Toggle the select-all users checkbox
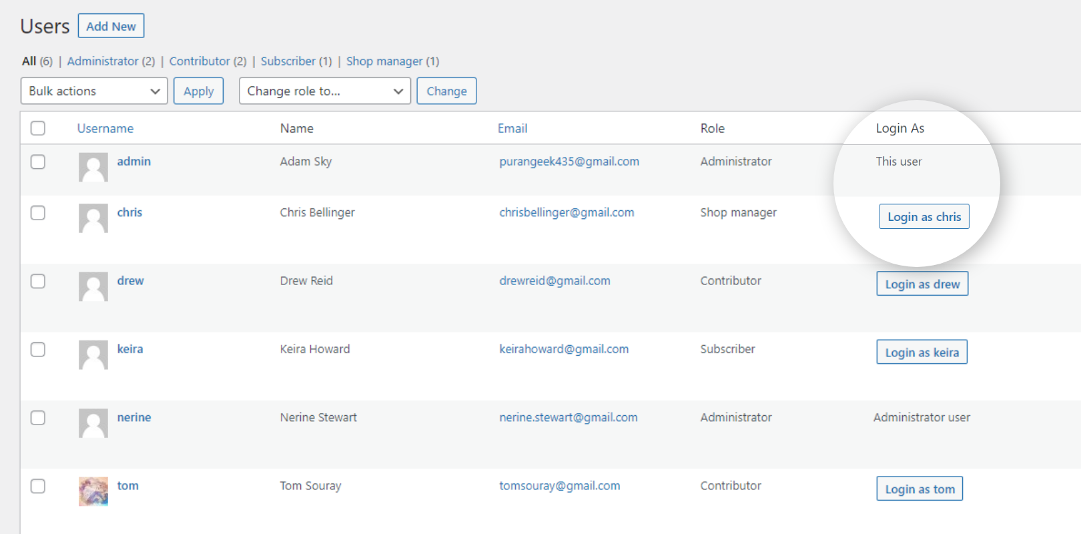The width and height of the screenshot is (1081, 534). pyautogui.click(x=38, y=128)
